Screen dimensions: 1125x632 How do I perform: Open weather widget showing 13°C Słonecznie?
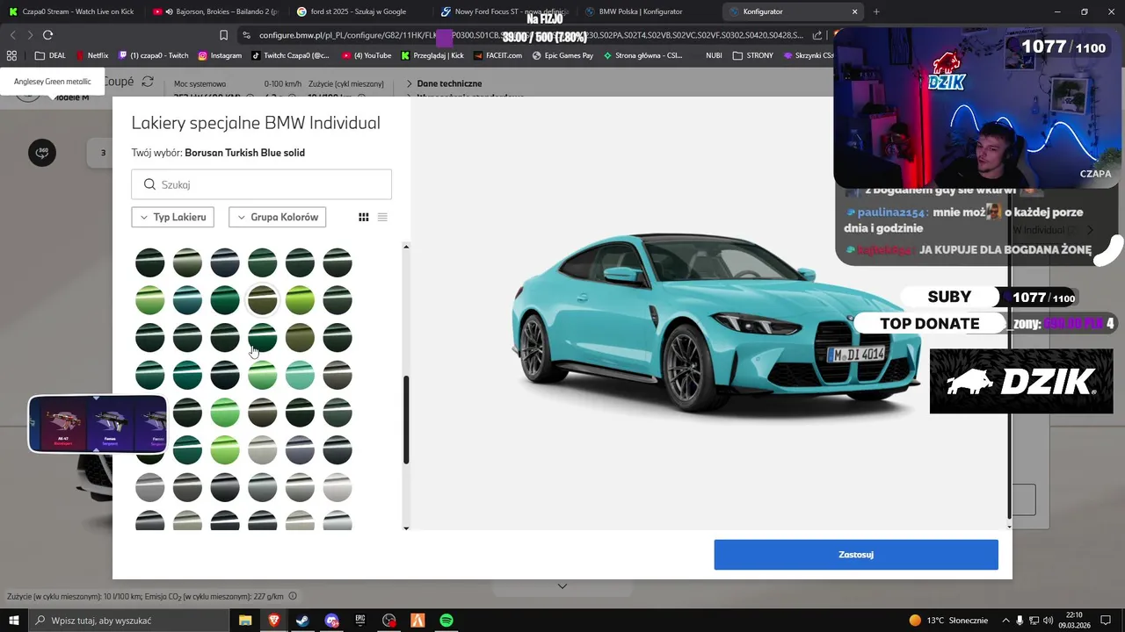coord(948,621)
